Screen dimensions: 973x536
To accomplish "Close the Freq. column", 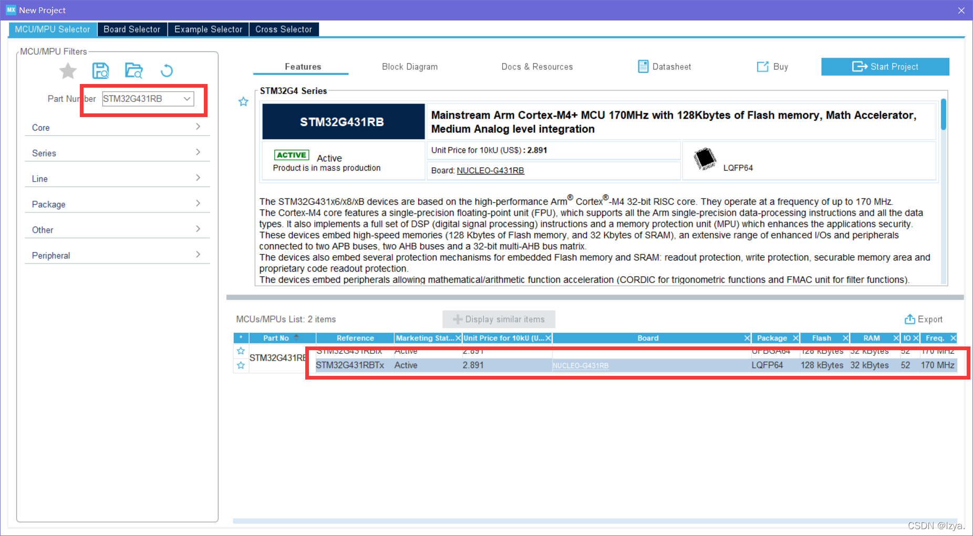I will click(953, 338).
